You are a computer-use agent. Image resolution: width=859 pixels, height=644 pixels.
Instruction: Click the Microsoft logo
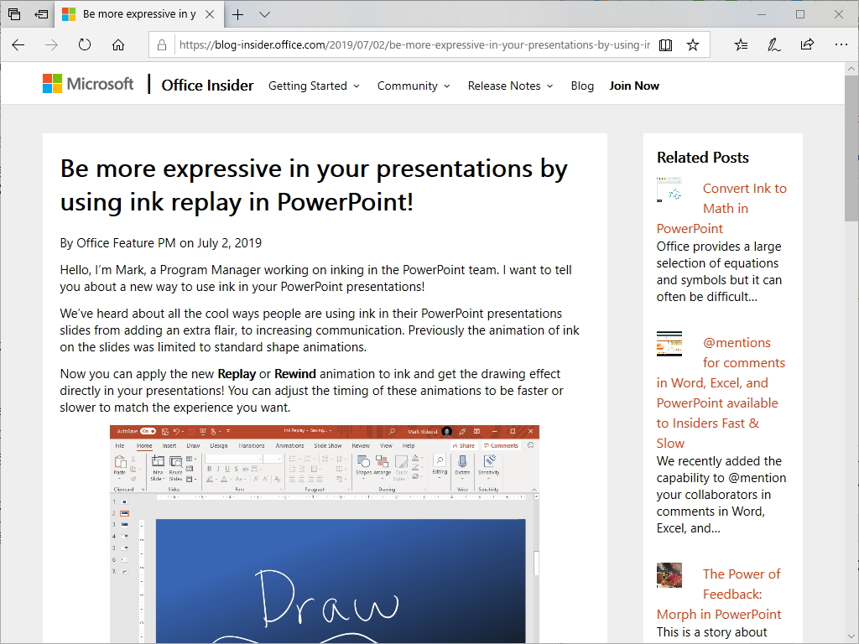coord(87,84)
